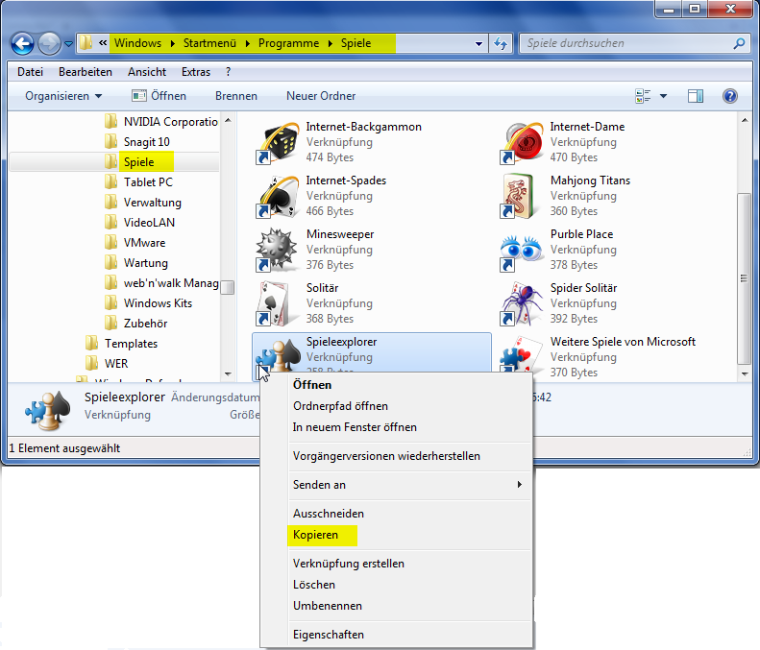Click Purble Place eyes icon

(521, 252)
